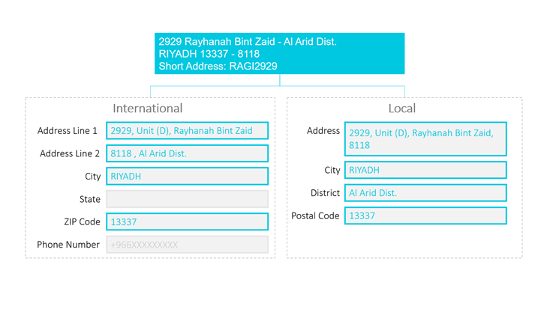Click the International Address Line 1 field
This screenshot has height=309, width=550.
point(187,131)
